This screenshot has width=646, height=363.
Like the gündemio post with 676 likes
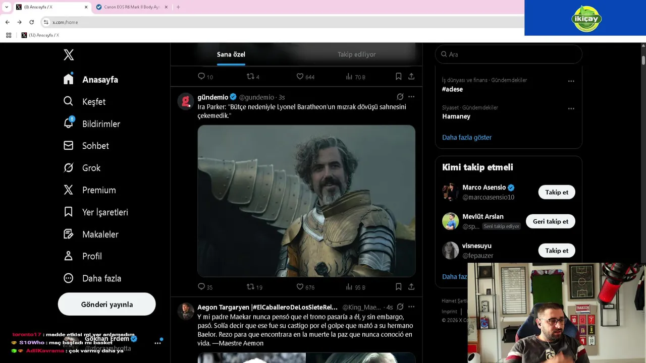(x=300, y=287)
